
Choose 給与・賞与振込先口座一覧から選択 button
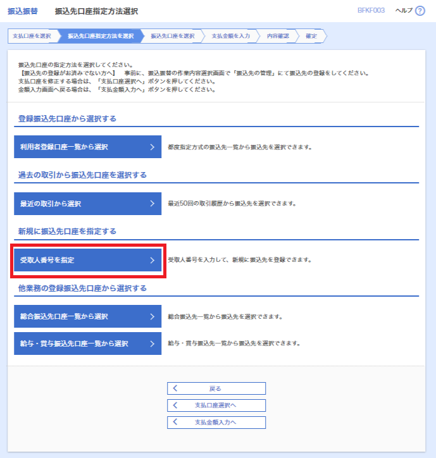coord(88,343)
